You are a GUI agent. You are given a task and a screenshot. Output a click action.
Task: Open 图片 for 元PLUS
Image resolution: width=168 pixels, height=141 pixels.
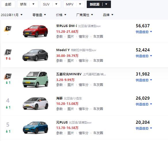(x=71, y=133)
